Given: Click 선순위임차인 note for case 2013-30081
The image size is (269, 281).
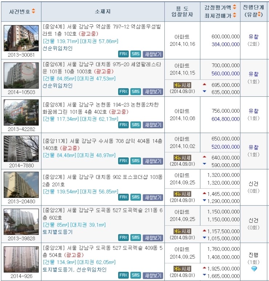Looking at the screenshot, I should coord(57,48).
